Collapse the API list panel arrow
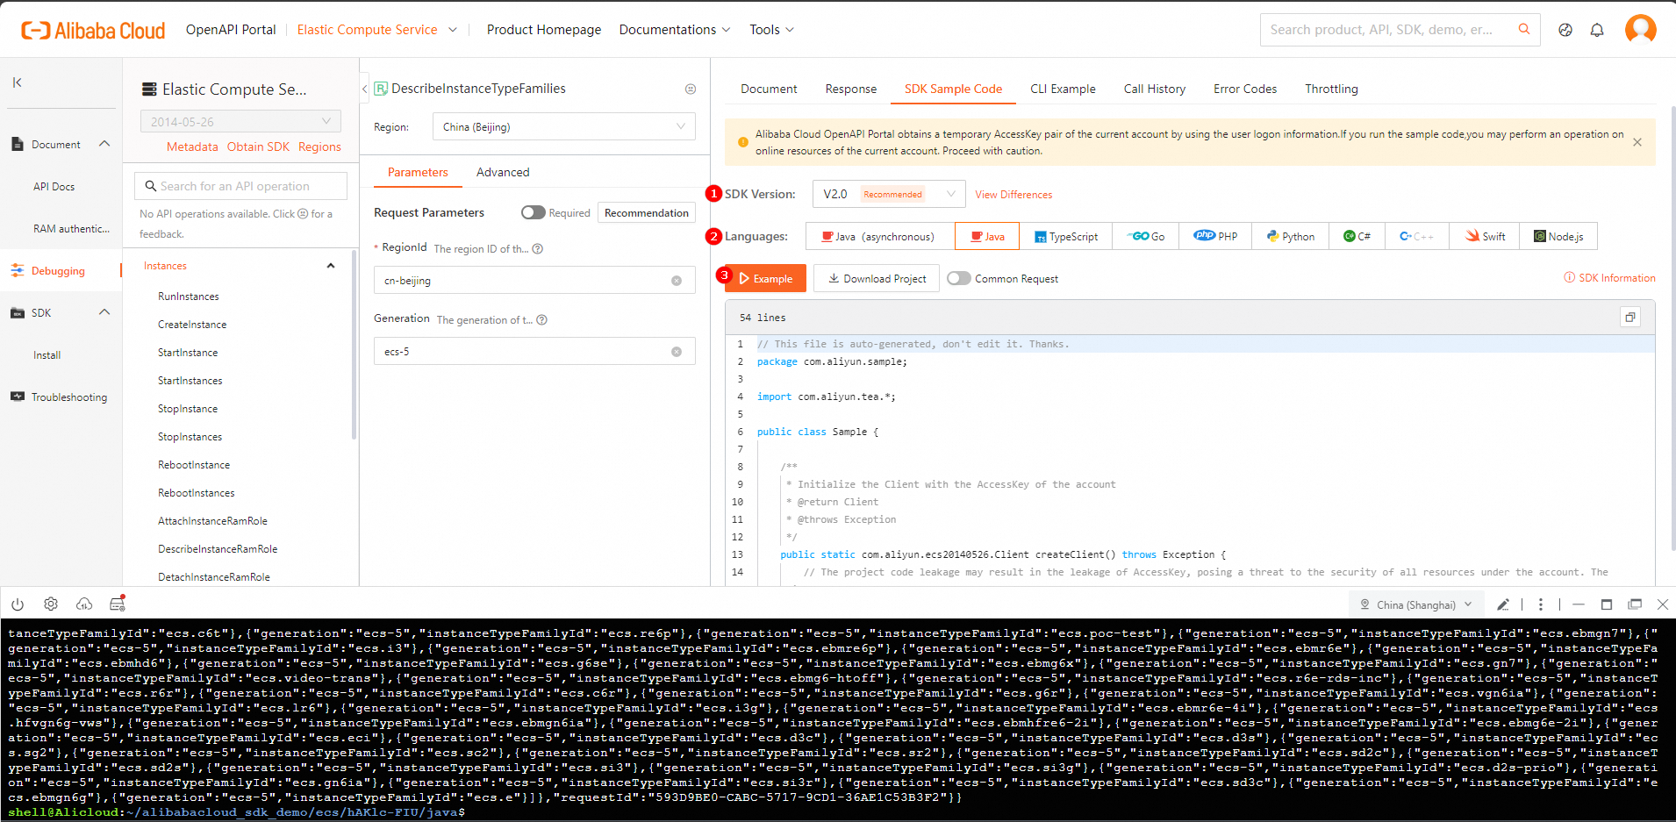Screen dimensions: 1676x822 click(x=364, y=89)
